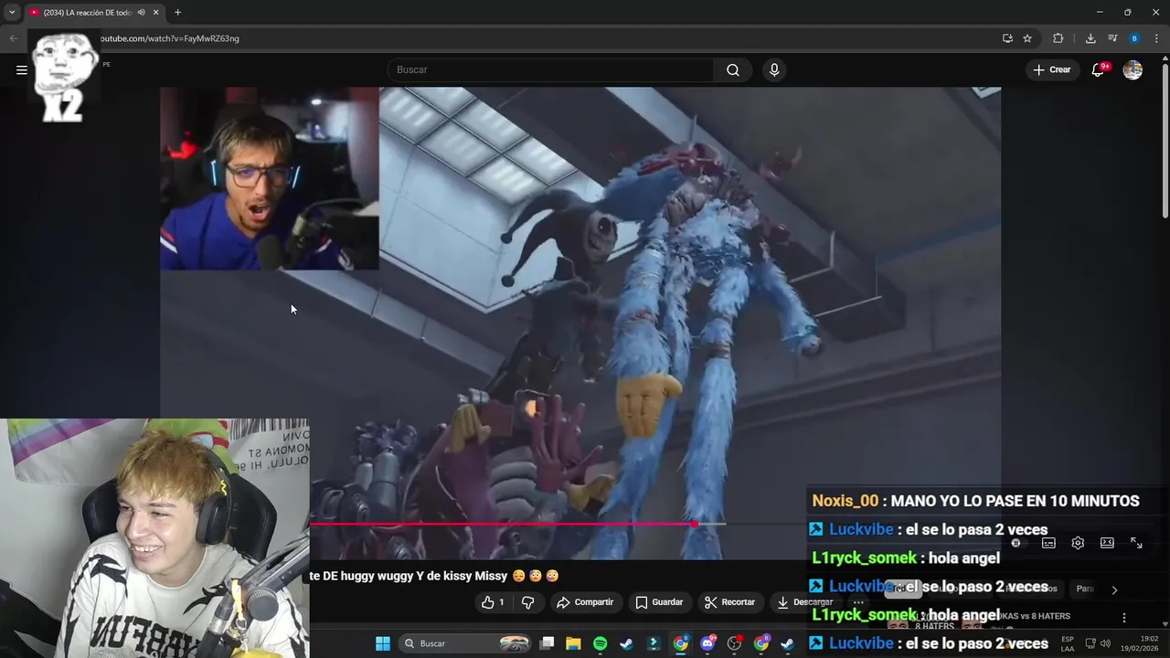Toggle theater mode in the player
This screenshot has width=1170, height=658.
[1107, 543]
